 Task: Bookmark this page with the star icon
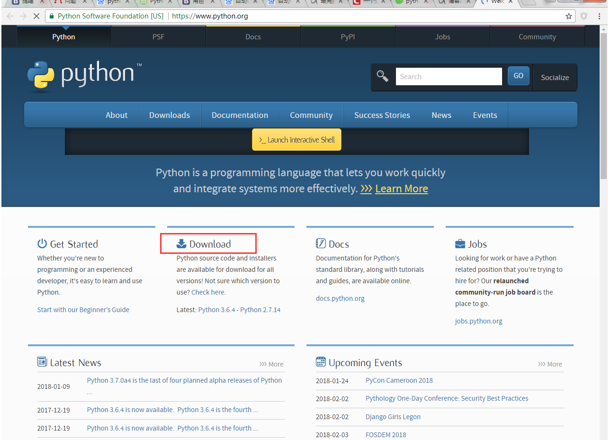[x=568, y=16]
